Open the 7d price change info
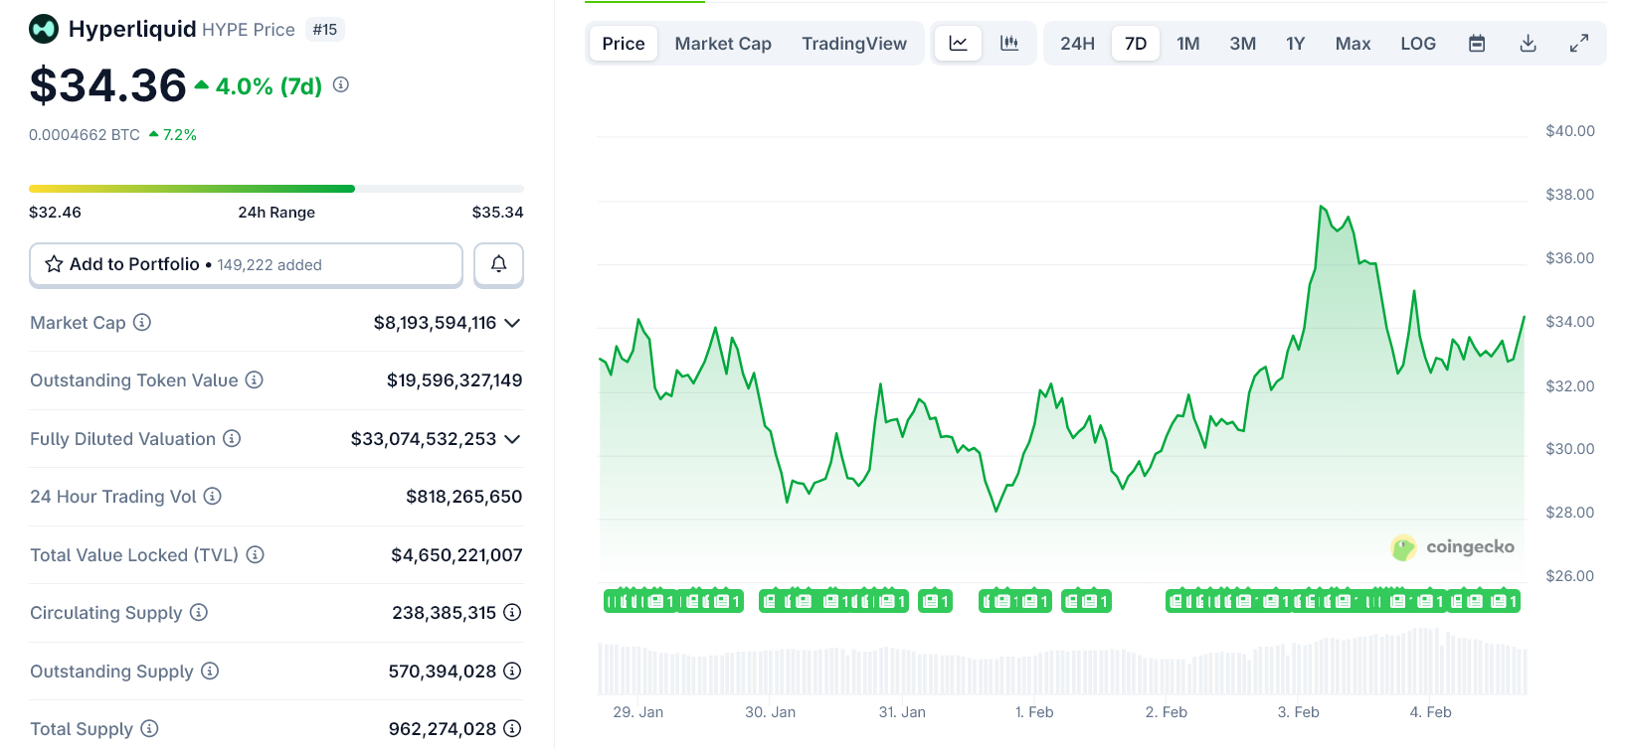The height and width of the screenshot is (749, 1626). [341, 85]
